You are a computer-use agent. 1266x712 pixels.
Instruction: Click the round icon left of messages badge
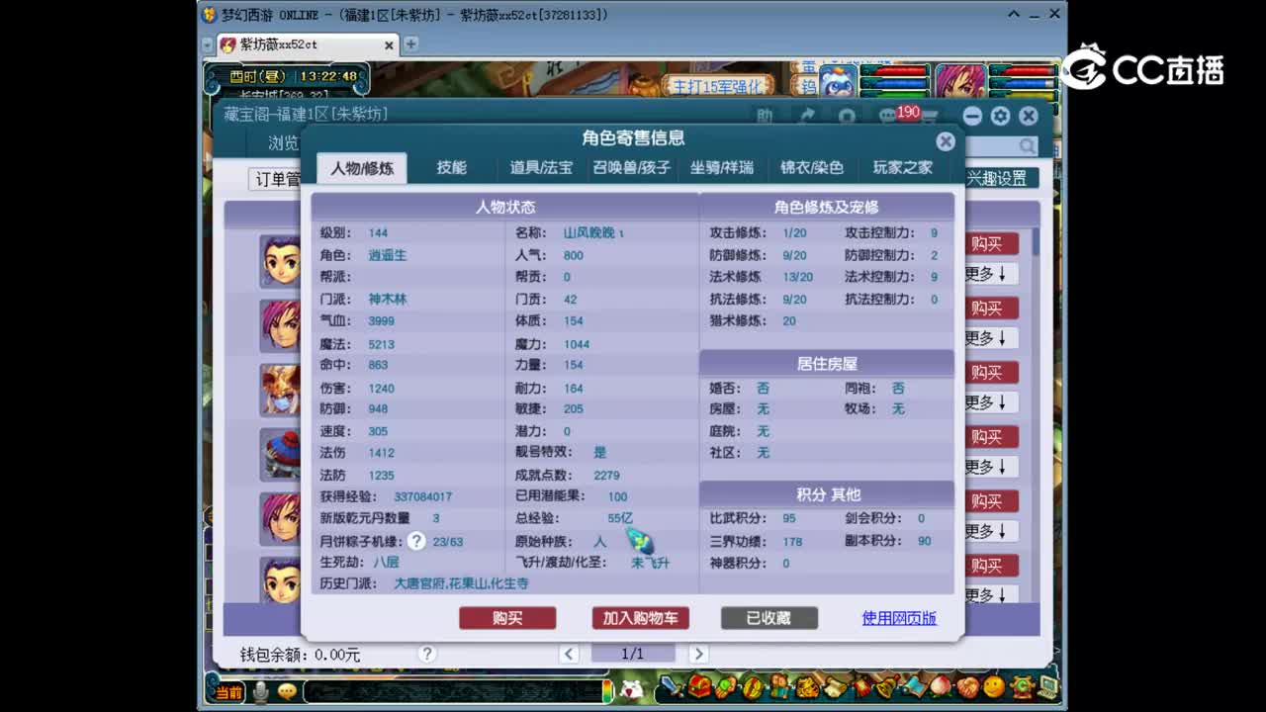[x=847, y=116]
